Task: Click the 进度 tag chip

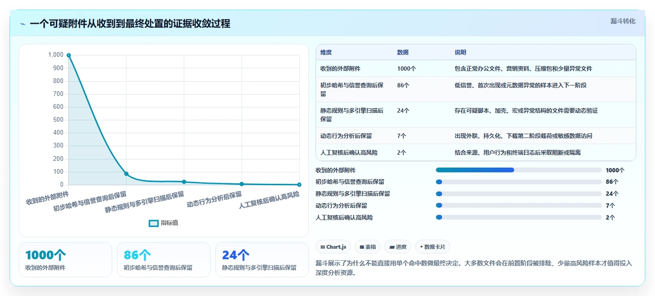Action: tap(398, 247)
